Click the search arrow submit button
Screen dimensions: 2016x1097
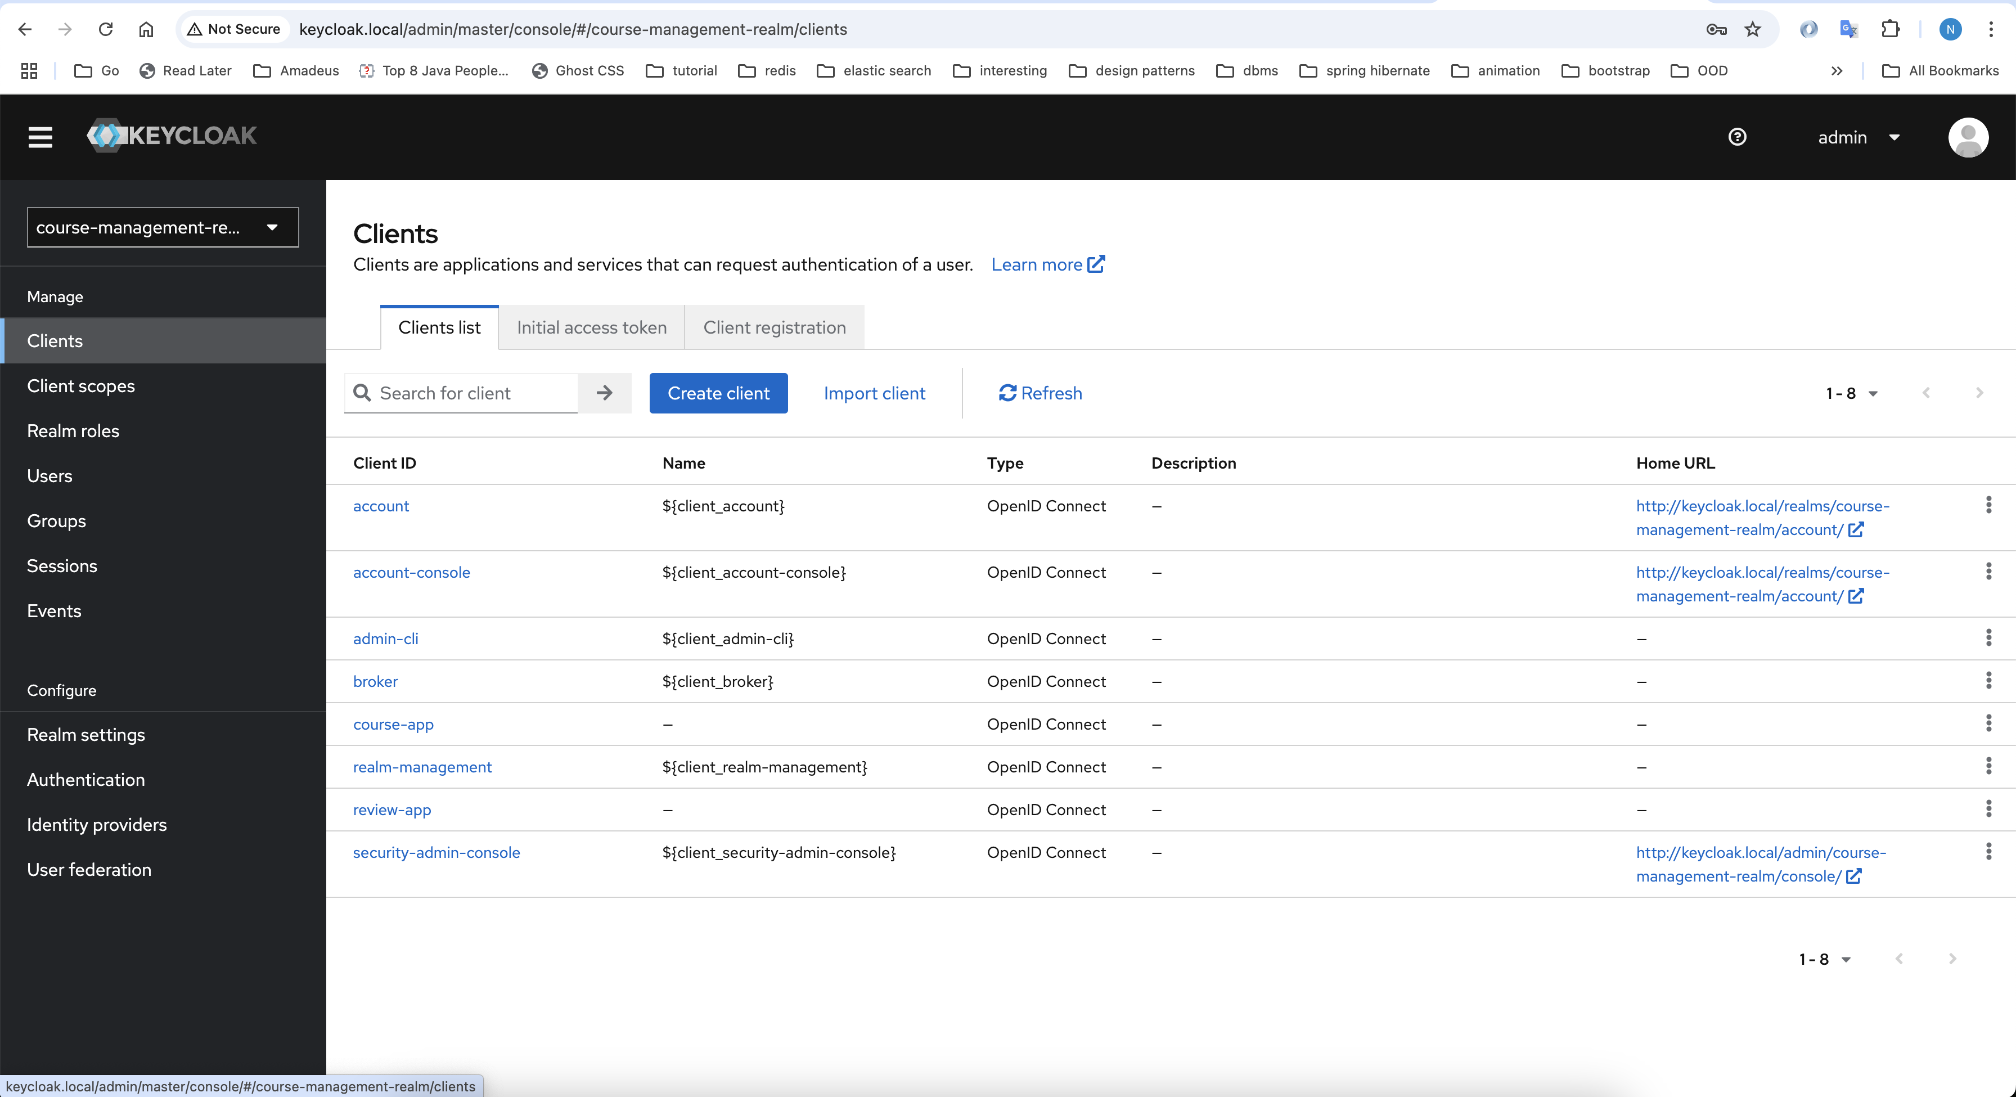604,393
